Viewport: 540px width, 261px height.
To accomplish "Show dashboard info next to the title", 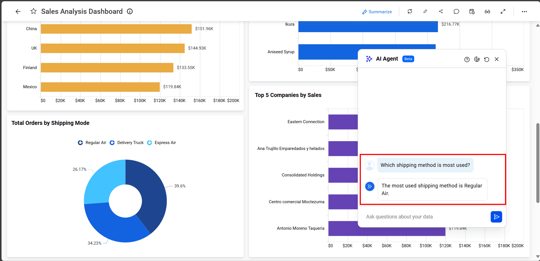I will tap(130, 11).
